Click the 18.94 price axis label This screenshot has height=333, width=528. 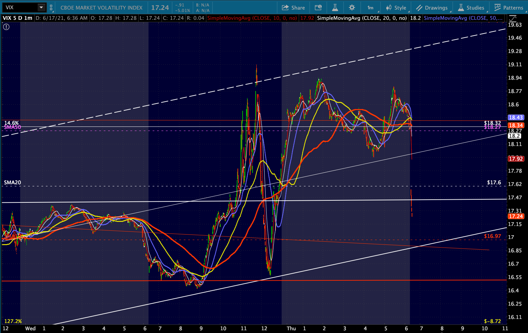pos(515,78)
